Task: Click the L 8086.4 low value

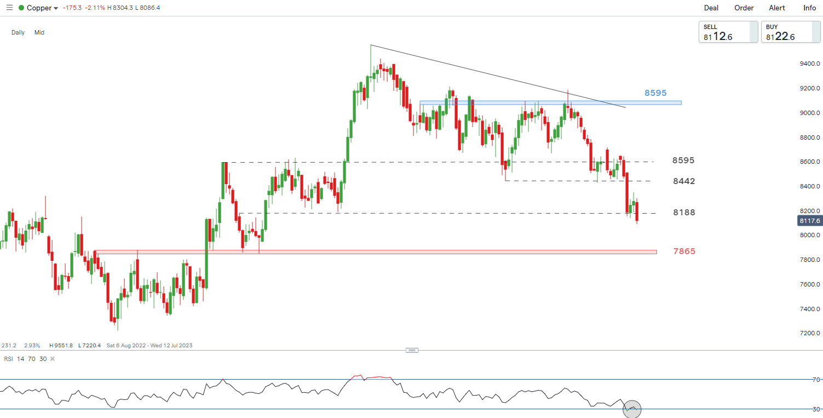Action: point(147,8)
